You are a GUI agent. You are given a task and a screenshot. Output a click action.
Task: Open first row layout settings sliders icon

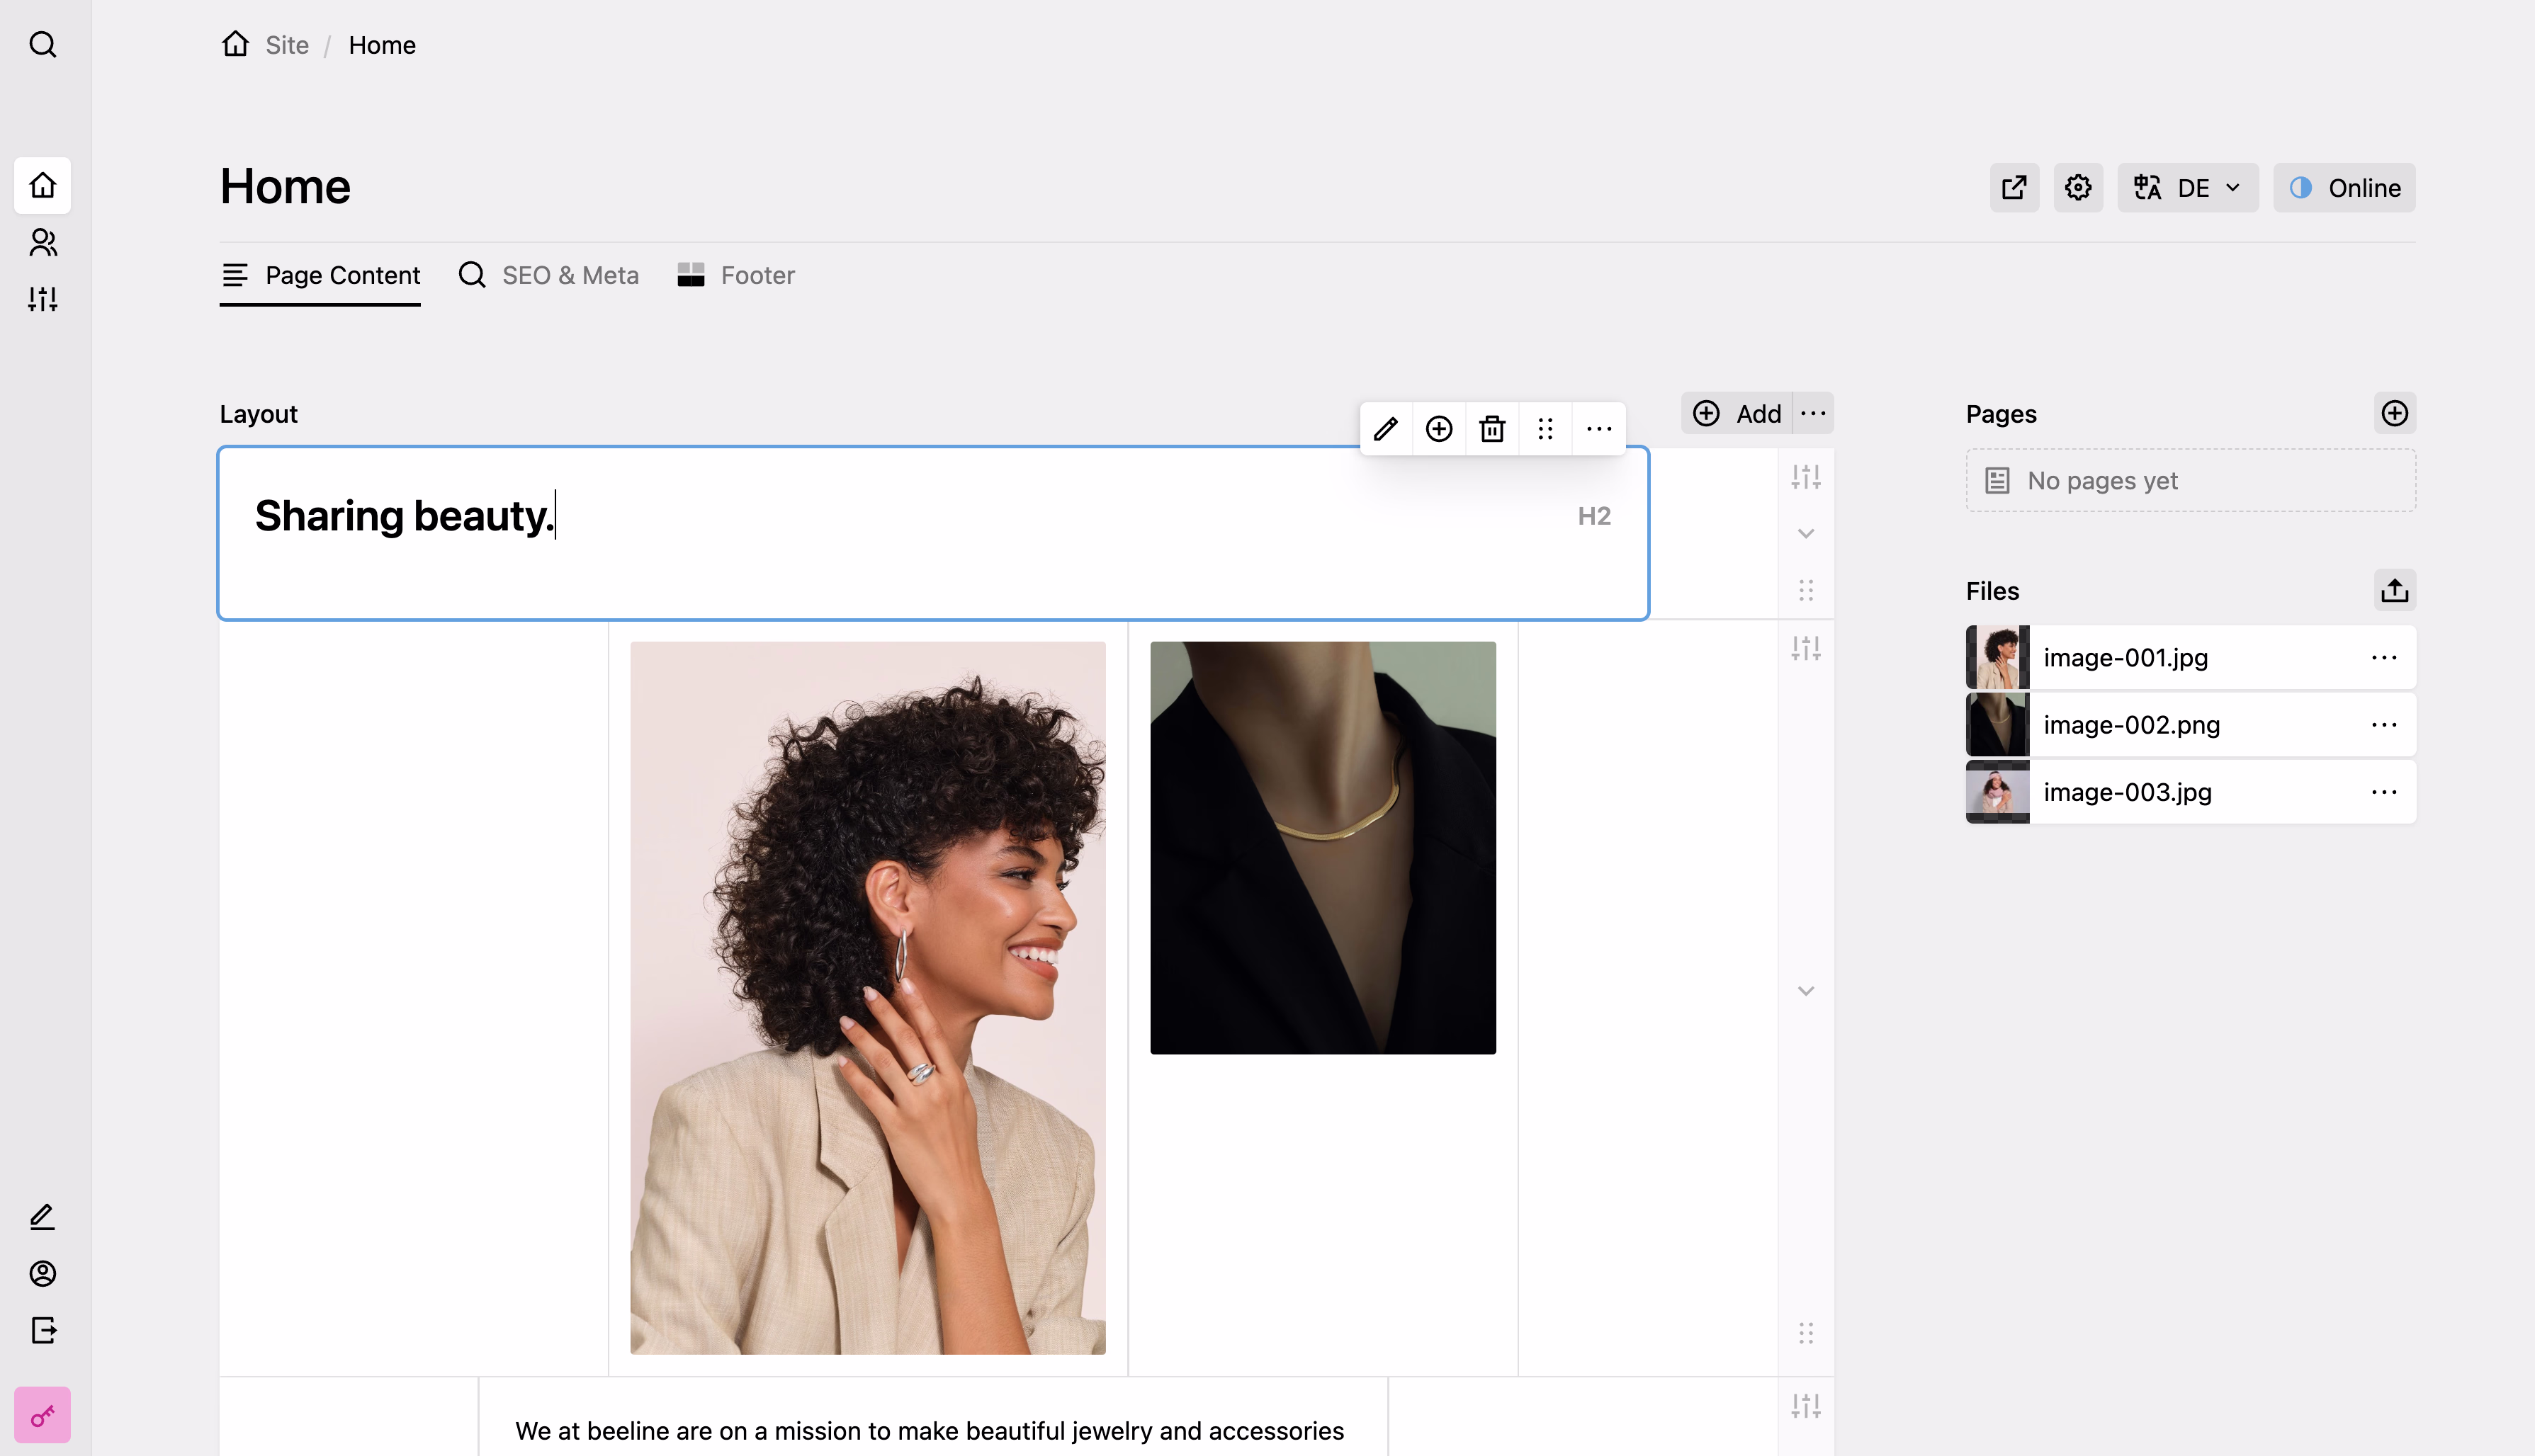click(x=1806, y=477)
